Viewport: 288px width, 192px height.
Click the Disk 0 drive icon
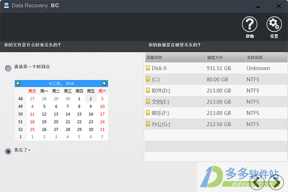tap(148, 68)
